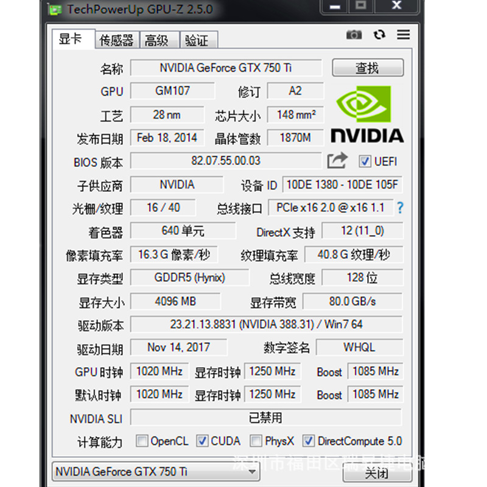Viewport: 487px width, 487px height.
Task: Click the GPU field showing GM107
Action: tap(172, 91)
